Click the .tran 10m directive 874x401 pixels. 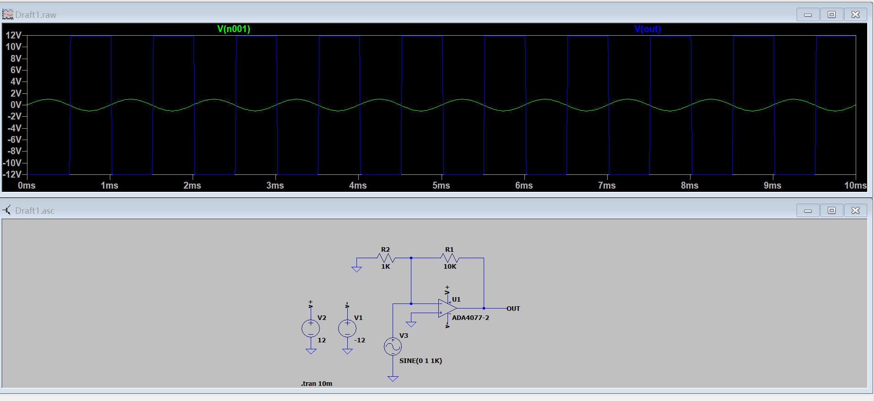(317, 384)
